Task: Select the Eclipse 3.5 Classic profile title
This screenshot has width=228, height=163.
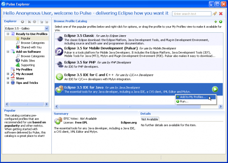Action: (x=79, y=36)
